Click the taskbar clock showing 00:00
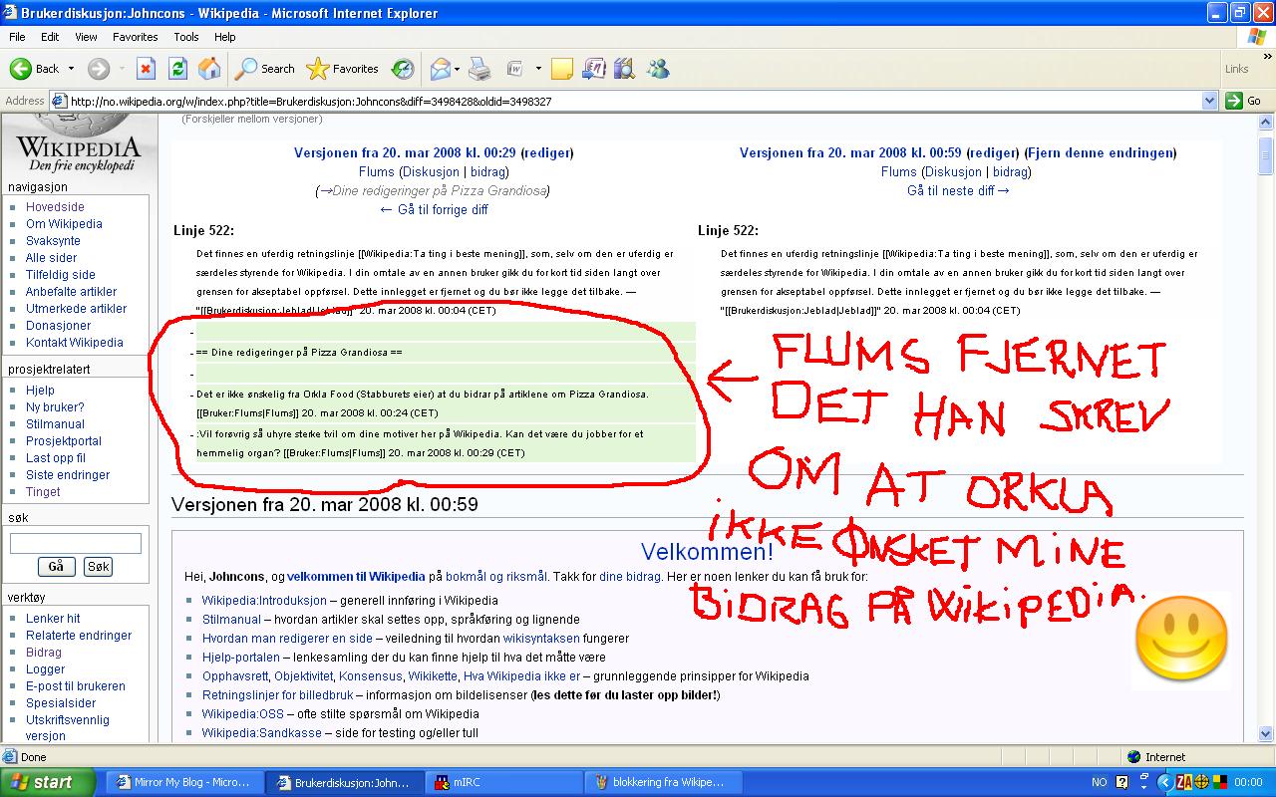 point(1248,782)
